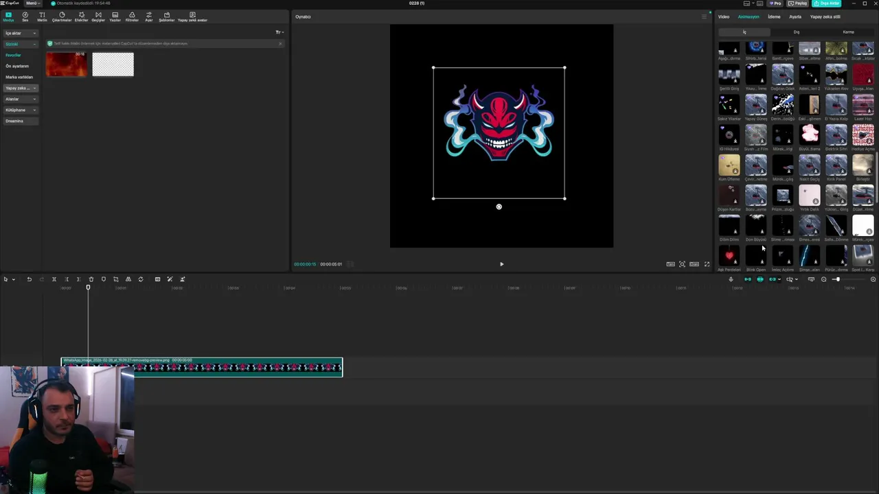
Task: Select the Karma animation sub-tab
Action: point(849,32)
